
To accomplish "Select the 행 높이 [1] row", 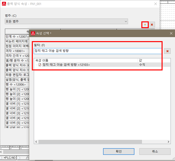I will coord(17,89).
